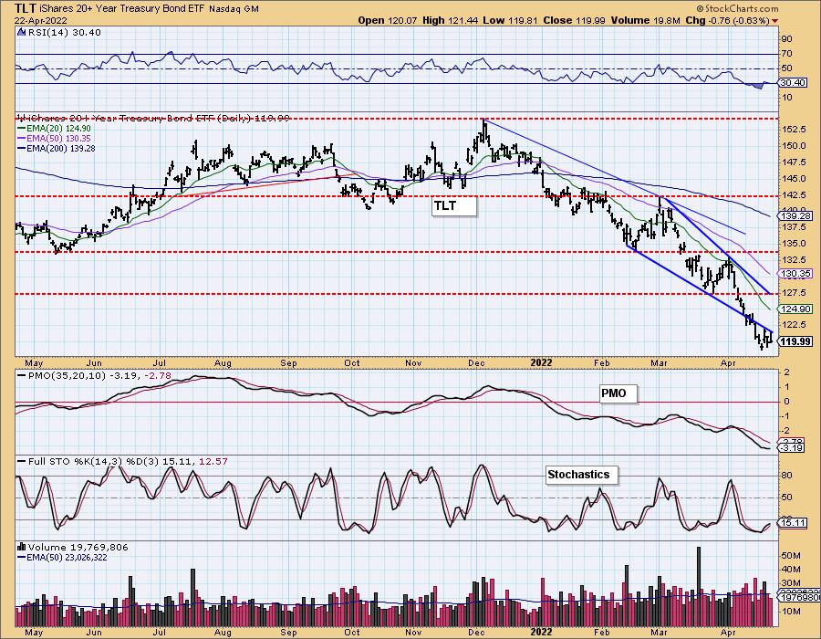Click the Volume 19,769,806 panel label

(78, 548)
